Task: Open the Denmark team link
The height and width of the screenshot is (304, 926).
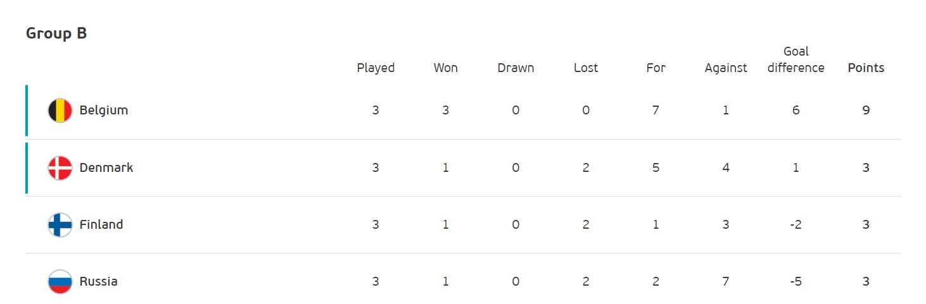Action: tap(106, 168)
